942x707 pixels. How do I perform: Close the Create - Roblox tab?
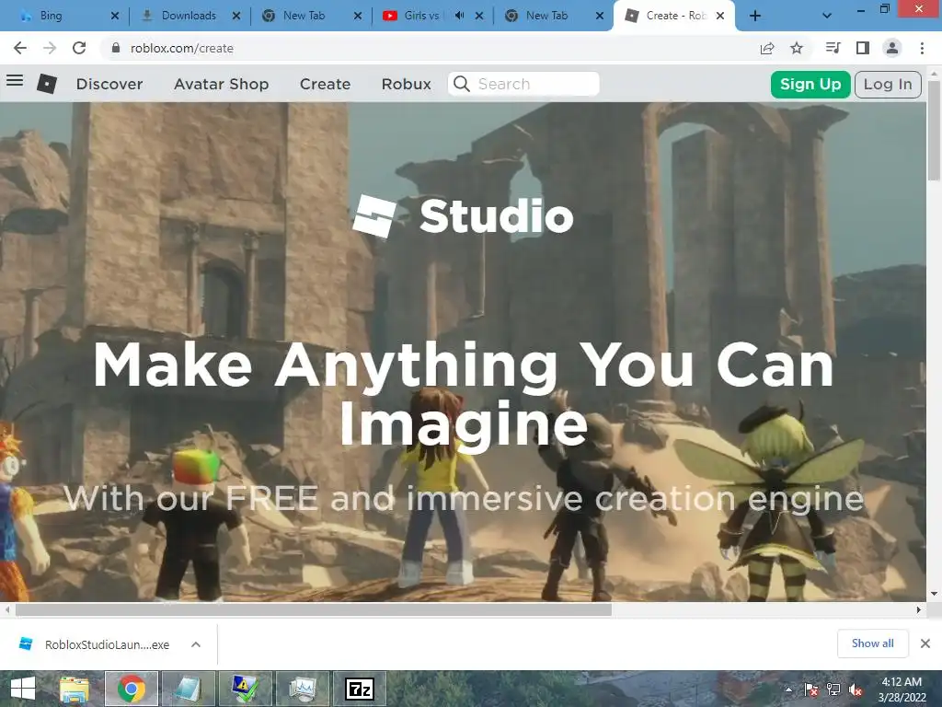pos(719,16)
